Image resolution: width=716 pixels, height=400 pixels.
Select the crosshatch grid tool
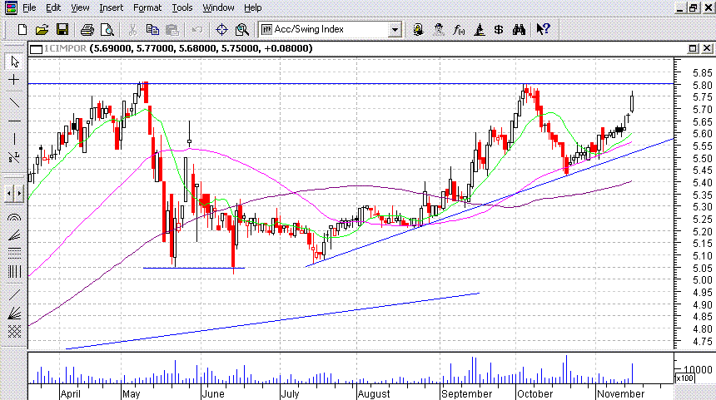[15, 332]
